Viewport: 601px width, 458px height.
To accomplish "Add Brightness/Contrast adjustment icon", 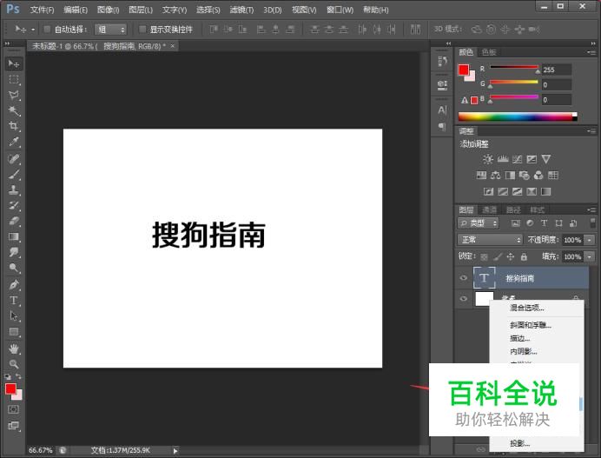I will 488,159.
